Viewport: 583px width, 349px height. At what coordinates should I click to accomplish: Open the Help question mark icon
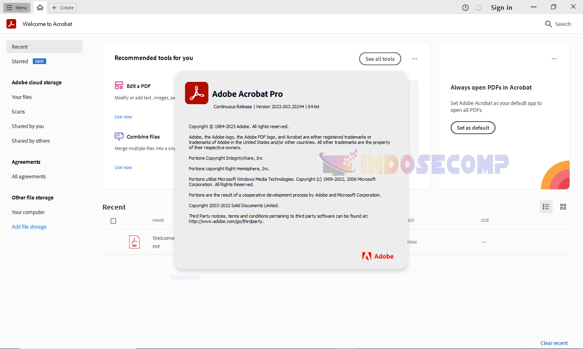[466, 8]
